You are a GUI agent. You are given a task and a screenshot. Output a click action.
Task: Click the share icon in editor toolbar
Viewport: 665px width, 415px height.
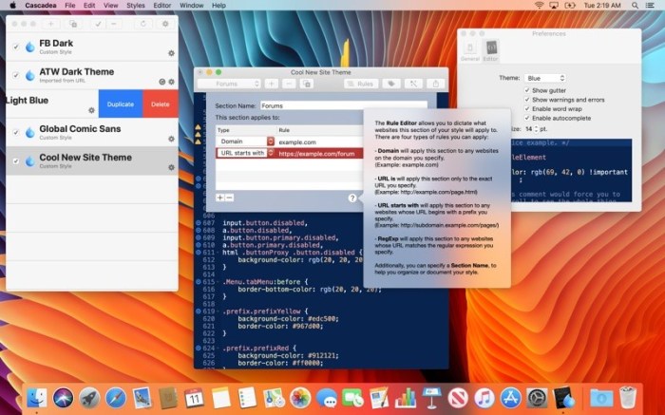(436, 84)
